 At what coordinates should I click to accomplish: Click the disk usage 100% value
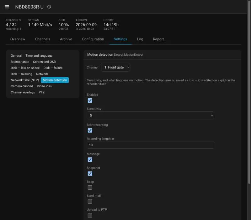[x=64, y=25]
